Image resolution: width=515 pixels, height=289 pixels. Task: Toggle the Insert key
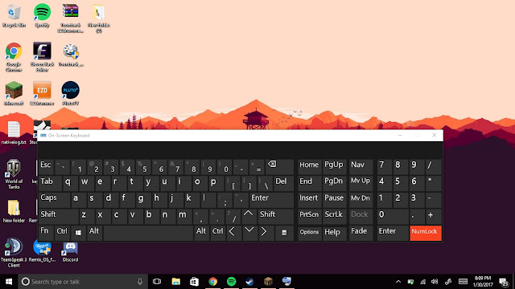pyautogui.click(x=309, y=200)
